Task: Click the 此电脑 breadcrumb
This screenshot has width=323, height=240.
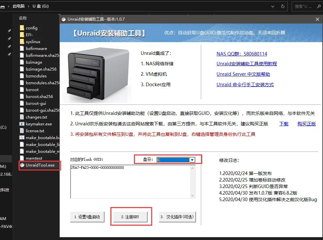Action: coord(19,6)
